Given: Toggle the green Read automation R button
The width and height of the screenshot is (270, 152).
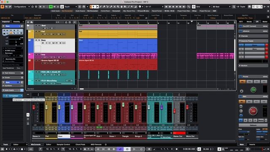Looking at the screenshot, I should [51, 7].
